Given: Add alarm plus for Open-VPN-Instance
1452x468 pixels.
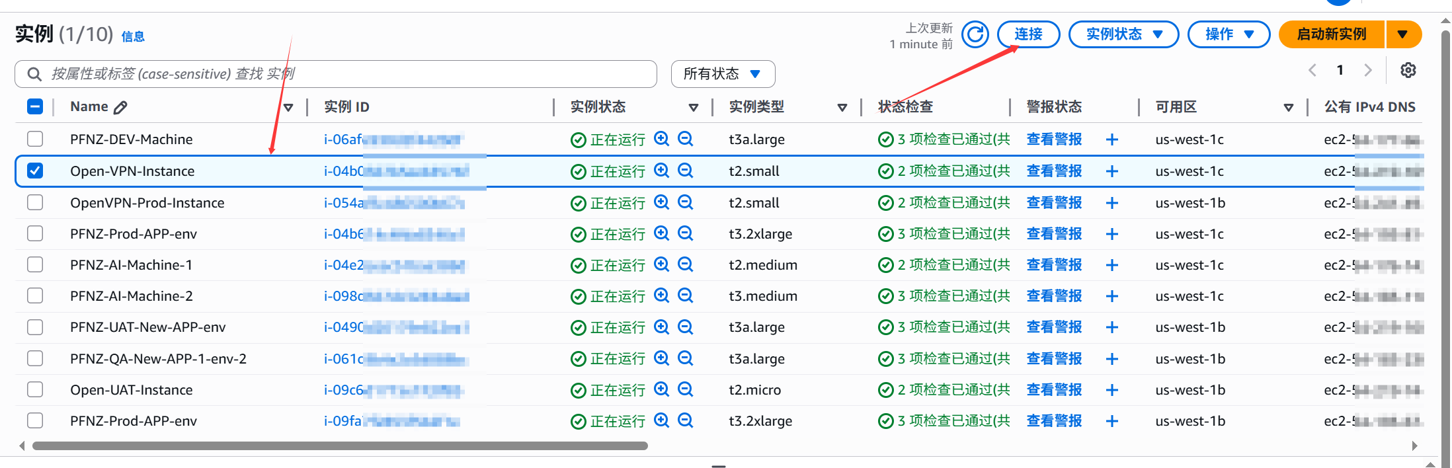Looking at the screenshot, I should click(x=1112, y=171).
